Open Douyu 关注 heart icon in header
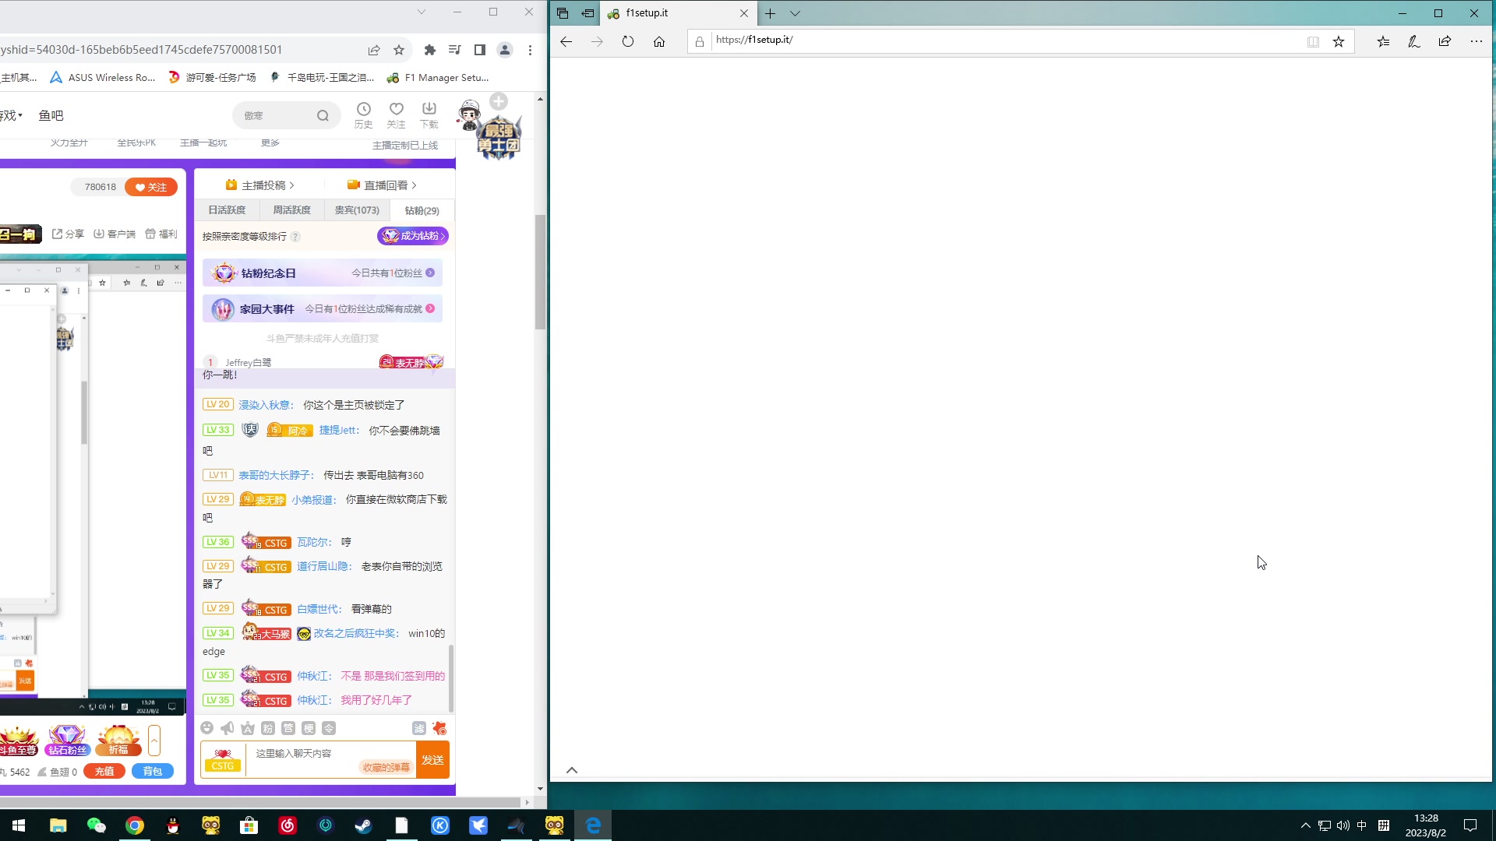 coord(397,114)
